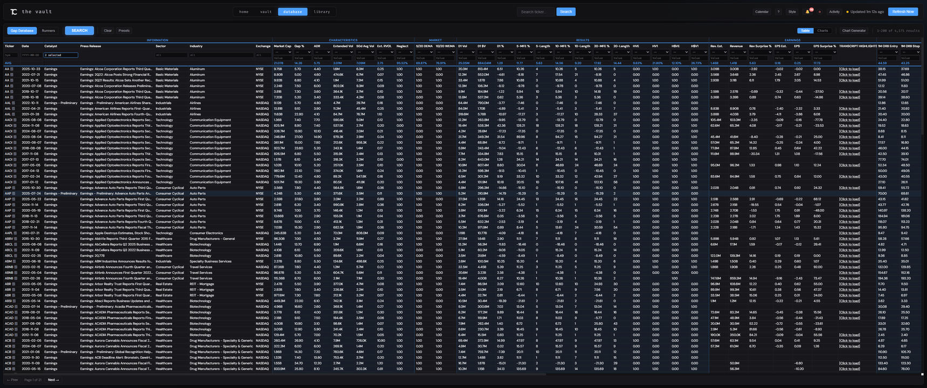The height and width of the screenshot is (388, 927).
Task: Select the database tab
Action: click(x=293, y=12)
